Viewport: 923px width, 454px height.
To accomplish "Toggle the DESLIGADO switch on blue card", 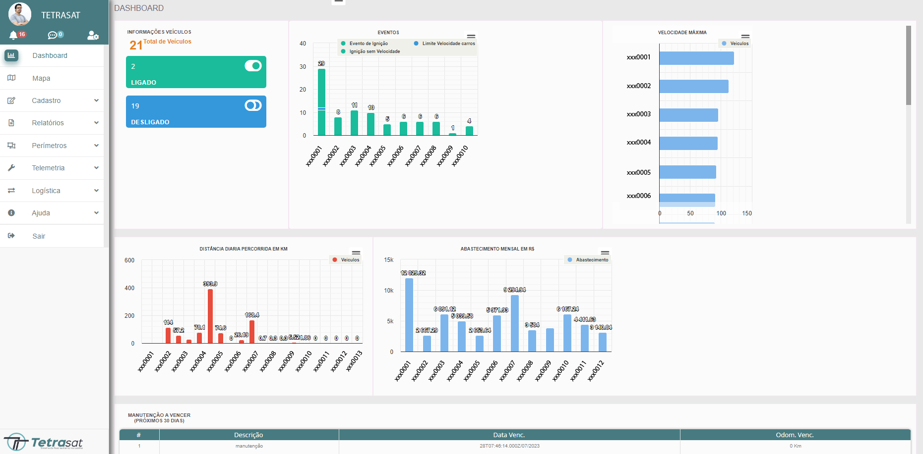I will 253,105.
